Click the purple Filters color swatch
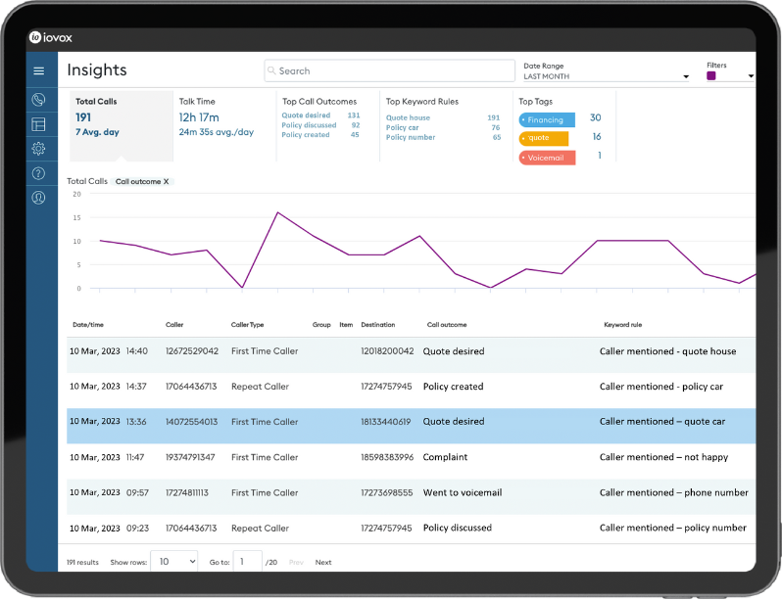The height and width of the screenshot is (600, 782). [711, 76]
